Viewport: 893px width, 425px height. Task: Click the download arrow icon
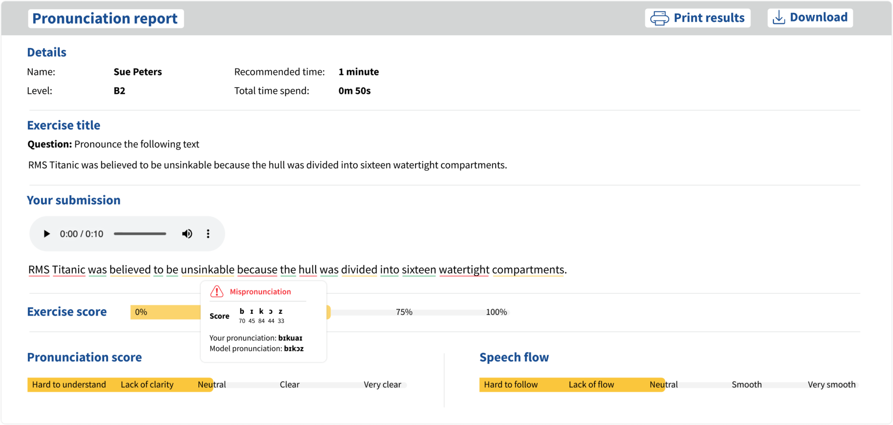pyautogui.click(x=778, y=18)
